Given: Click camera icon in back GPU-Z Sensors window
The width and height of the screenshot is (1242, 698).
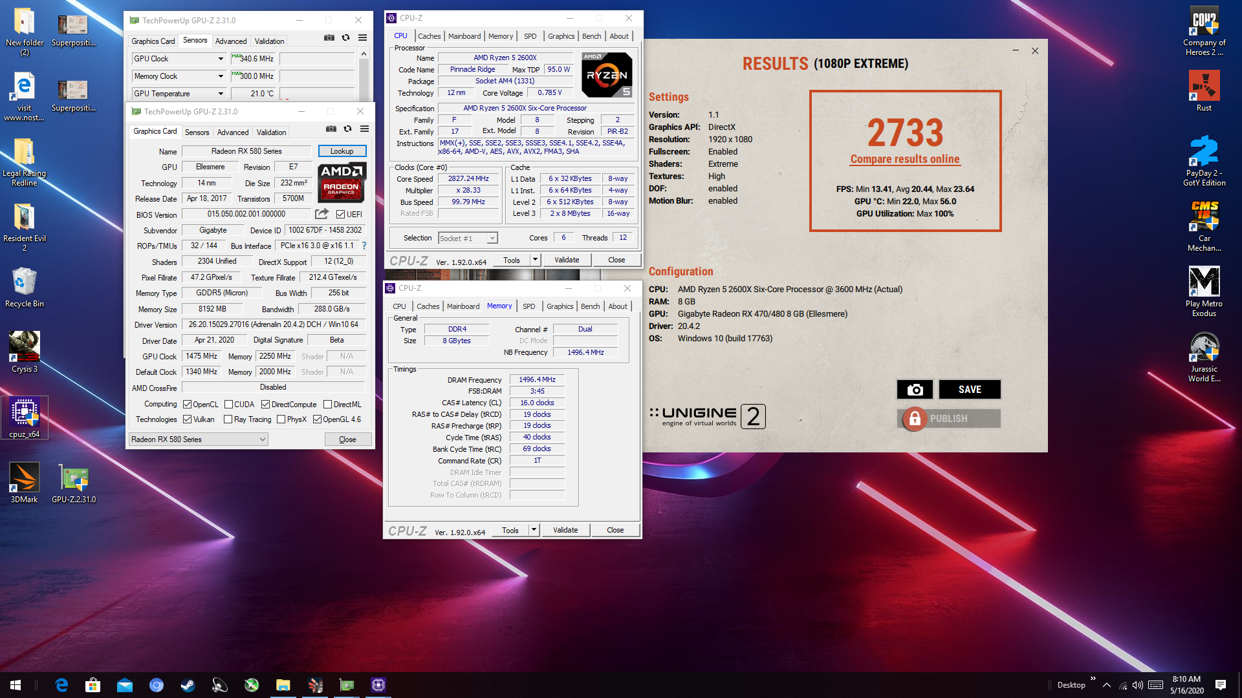Looking at the screenshot, I should pos(329,38).
